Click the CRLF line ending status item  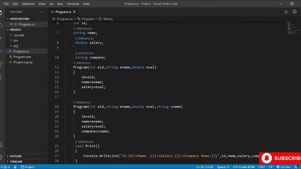pyautogui.click(x=261, y=167)
